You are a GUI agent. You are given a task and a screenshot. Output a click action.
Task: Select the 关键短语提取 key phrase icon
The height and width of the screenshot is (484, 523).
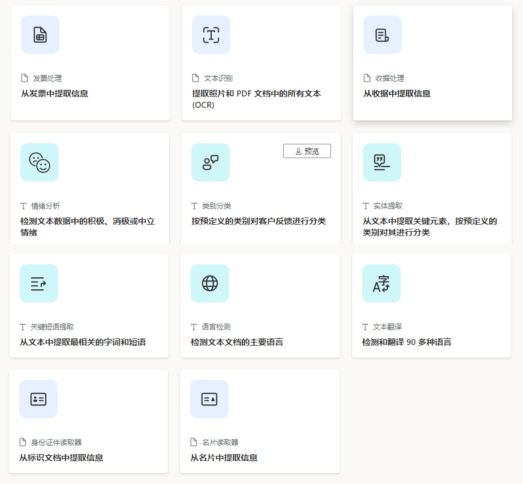(x=40, y=283)
